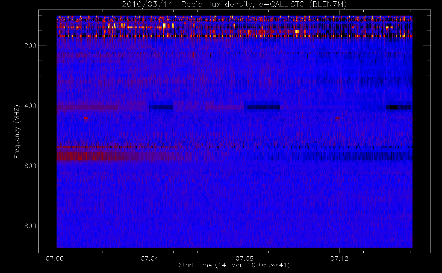Click the 07:00 time tick label
Screen dimensions: 442x273
click(x=55, y=259)
